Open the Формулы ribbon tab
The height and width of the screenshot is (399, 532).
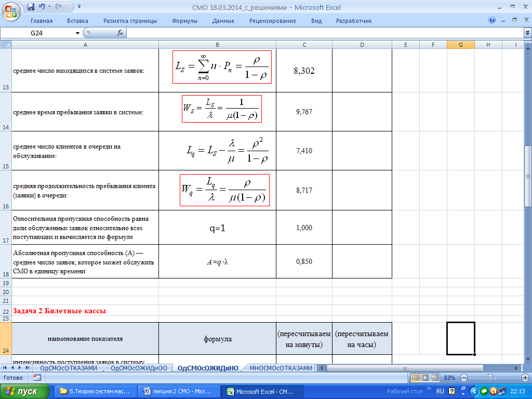pos(184,21)
